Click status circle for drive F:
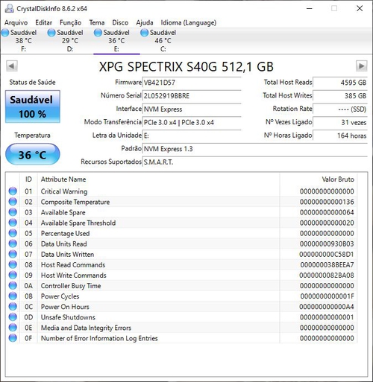The image size is (373, 382). pyautogui.click(x=5, y=33)
